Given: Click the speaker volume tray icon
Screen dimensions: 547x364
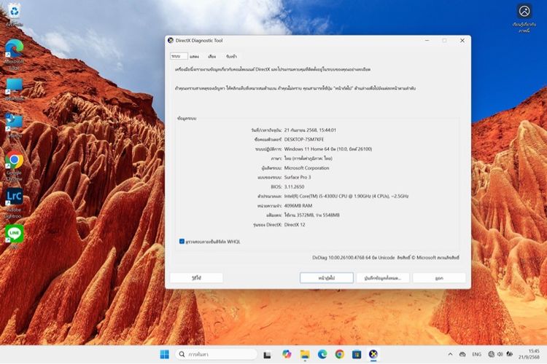Looking at the screenshot, I should click(x=500, y=355).
